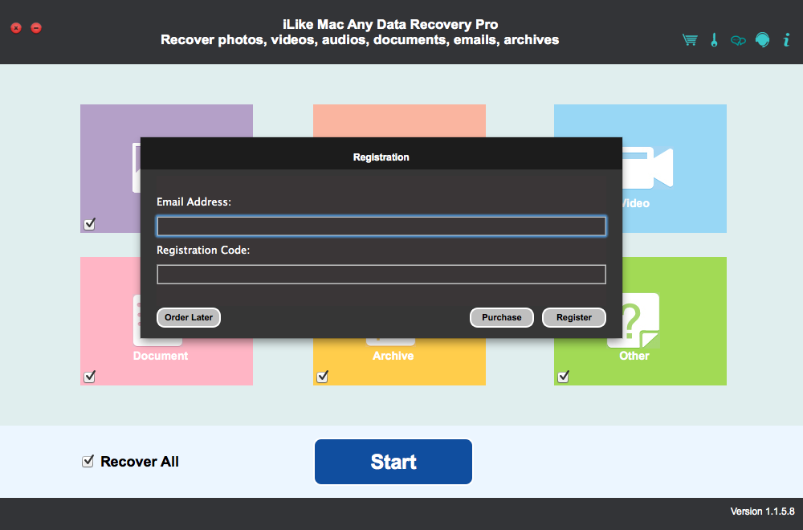803x530 pixels.
Task: Focus the Registration Code input field
Action: pos(381,275)
